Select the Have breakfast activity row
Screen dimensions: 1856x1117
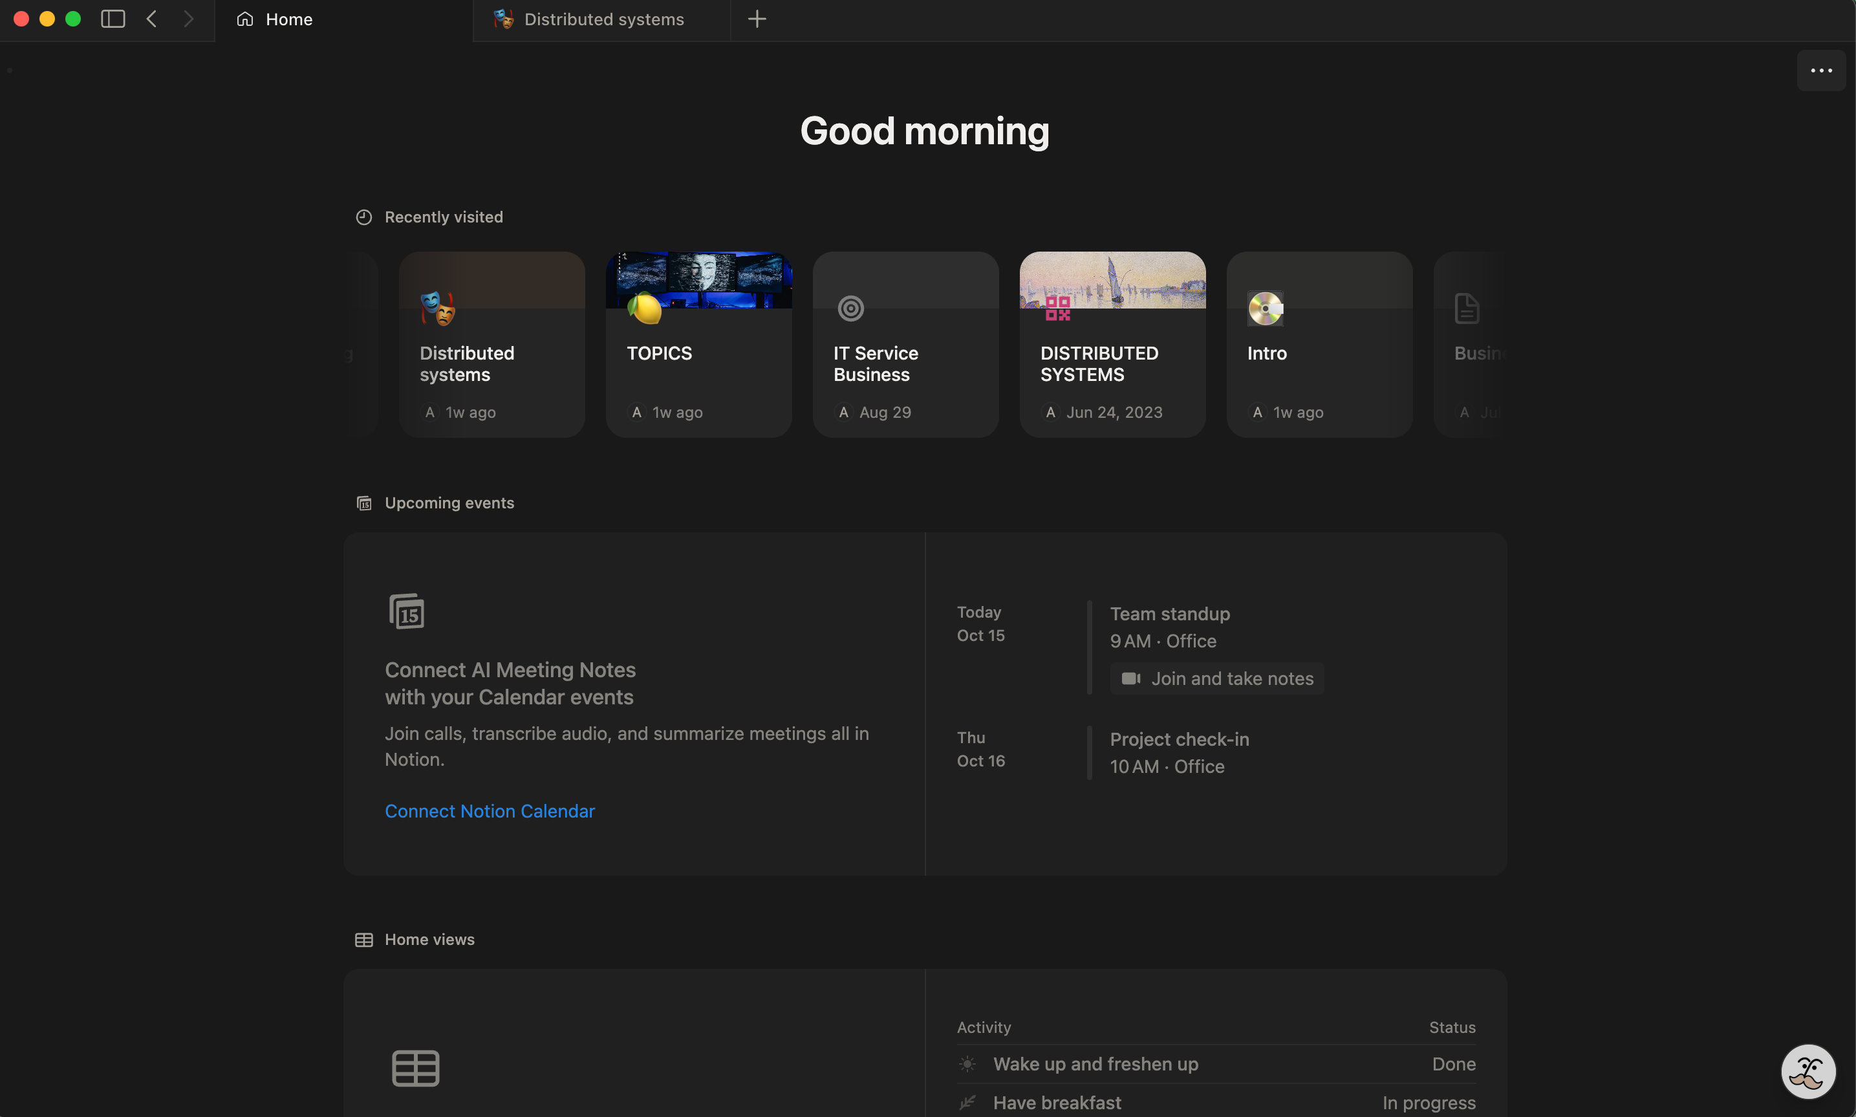click(1216, 1103)
